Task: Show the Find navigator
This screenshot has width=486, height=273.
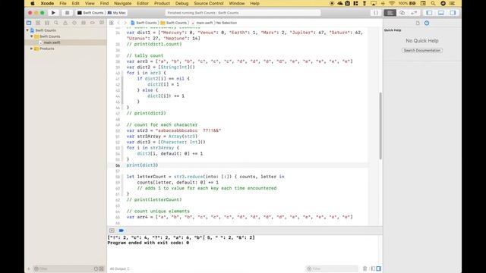Action: (x=56, y=23)
